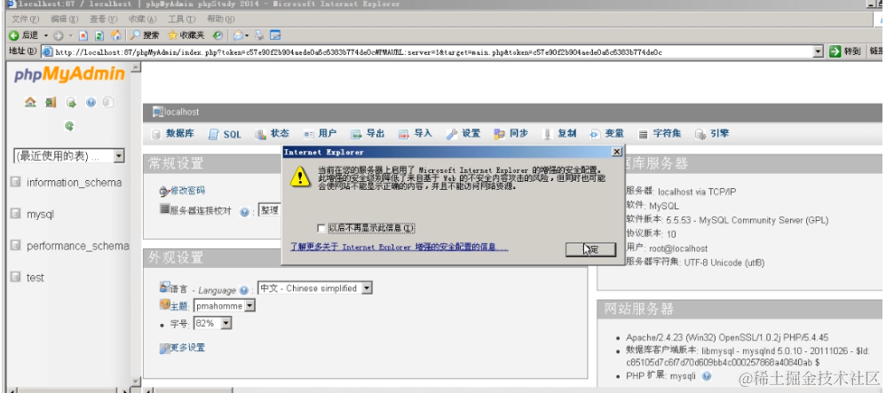Screen dimensions: 886x393
Task: Select the information_schema database
Action: click(x=74, y=183)
